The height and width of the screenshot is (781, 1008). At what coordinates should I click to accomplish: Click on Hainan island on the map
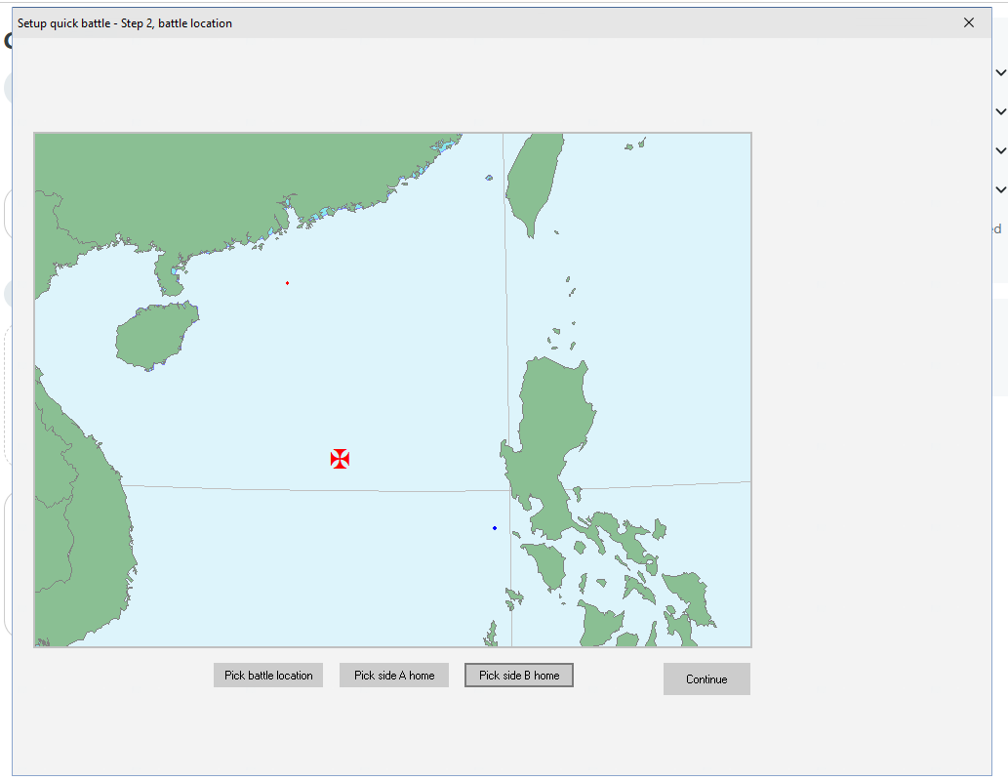(x=156, y=336)
